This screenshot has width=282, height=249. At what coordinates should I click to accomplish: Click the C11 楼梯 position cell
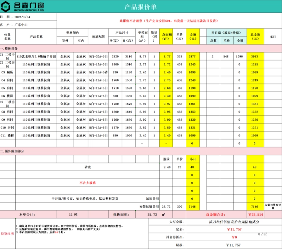pos(8,135)
